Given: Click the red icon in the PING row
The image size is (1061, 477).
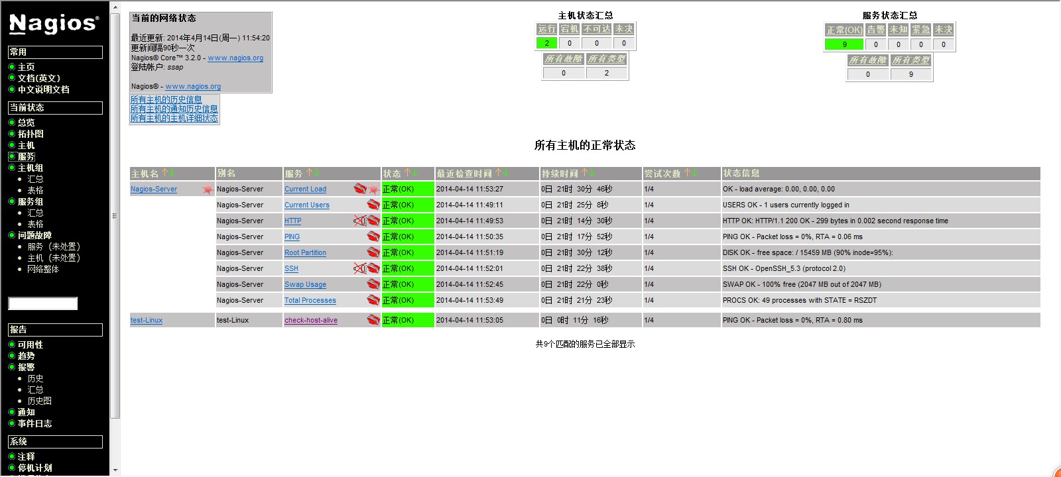Looking at the screenshot, I should tap(373, 237).
